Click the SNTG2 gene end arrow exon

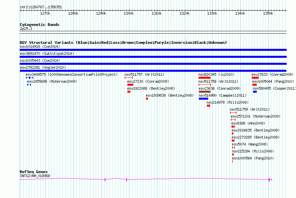[x=270, y=180]
